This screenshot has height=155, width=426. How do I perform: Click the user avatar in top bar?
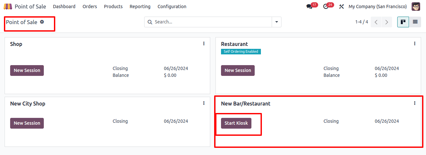416,7
